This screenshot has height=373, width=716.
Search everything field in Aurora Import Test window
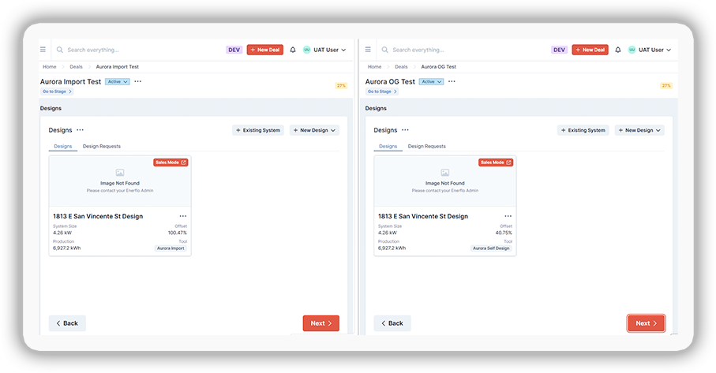(x=93, y=50)
